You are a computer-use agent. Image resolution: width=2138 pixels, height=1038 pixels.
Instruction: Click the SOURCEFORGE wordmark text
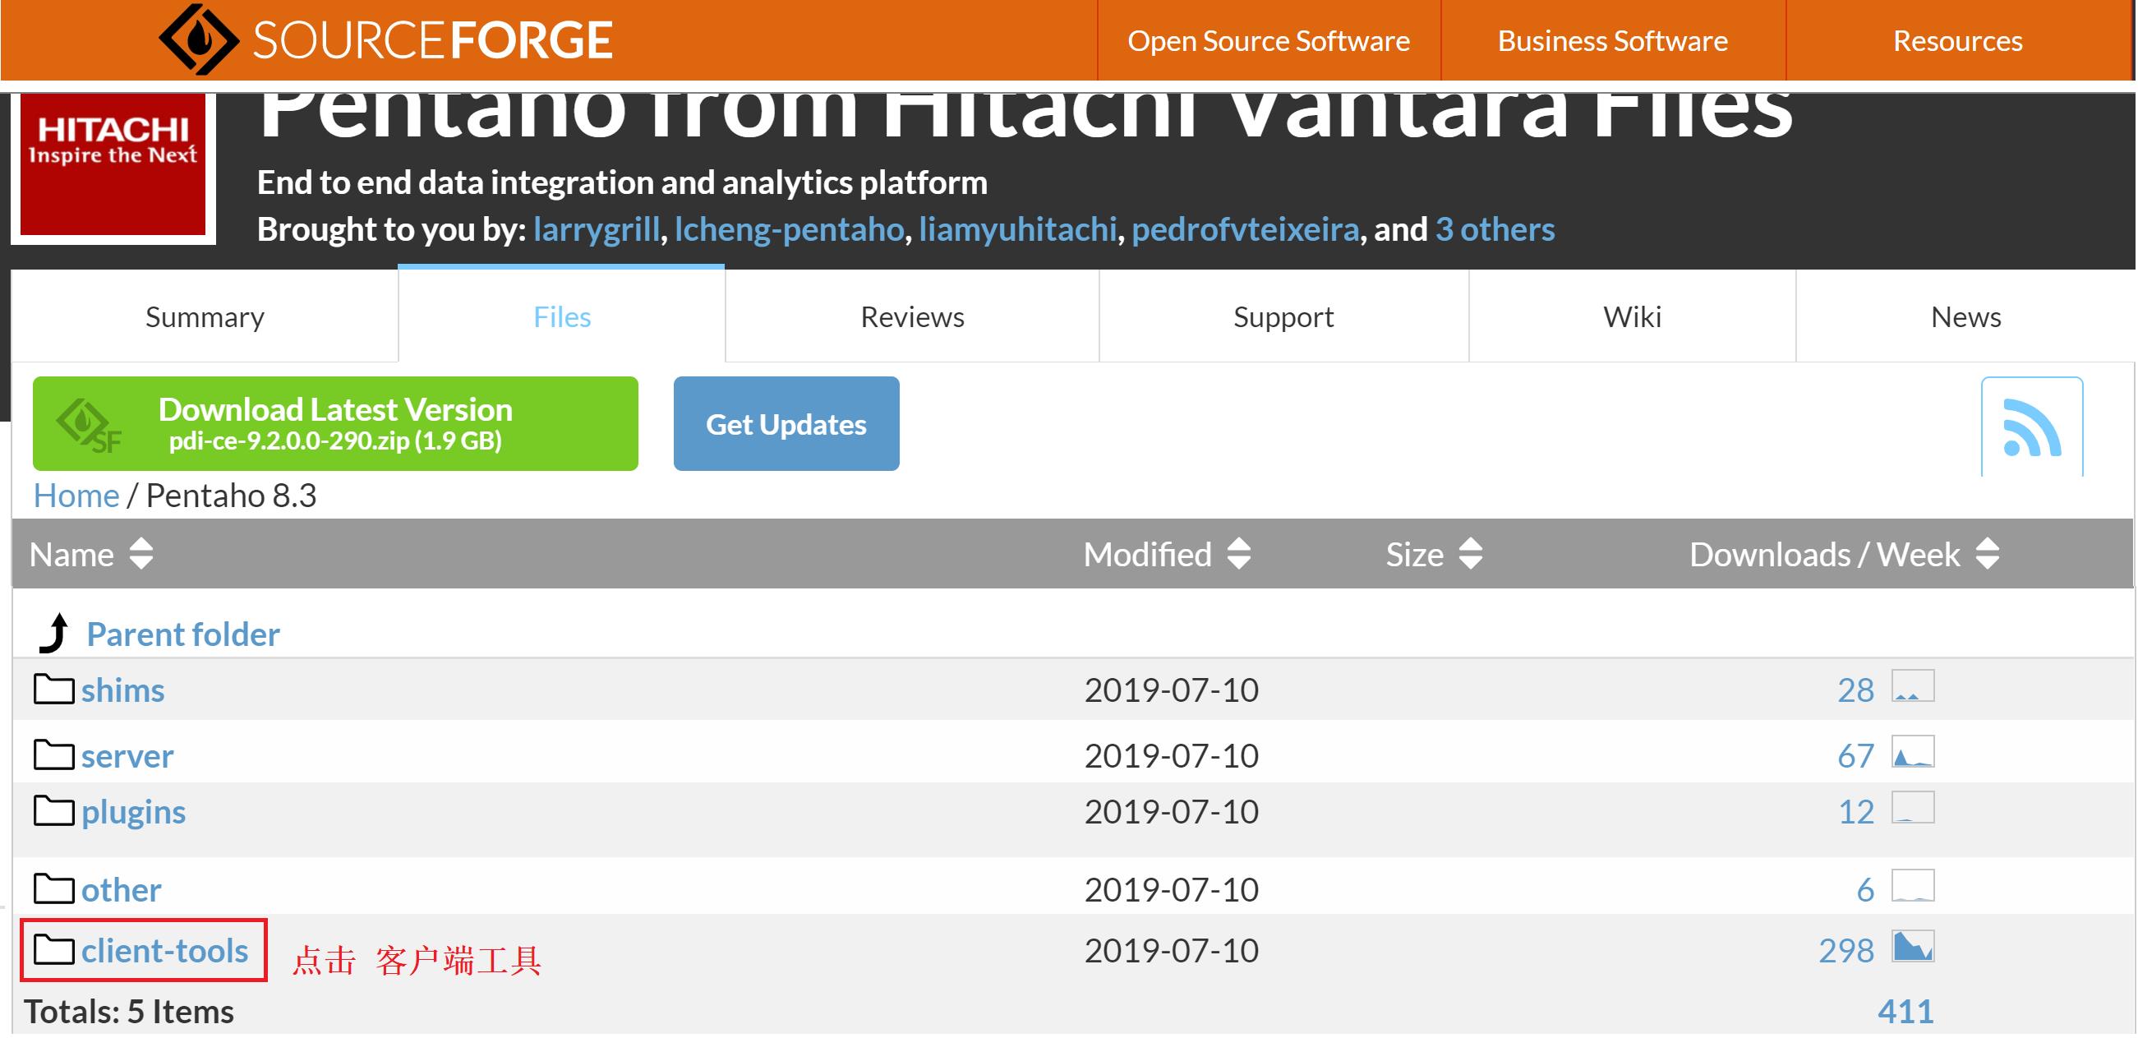432,41
